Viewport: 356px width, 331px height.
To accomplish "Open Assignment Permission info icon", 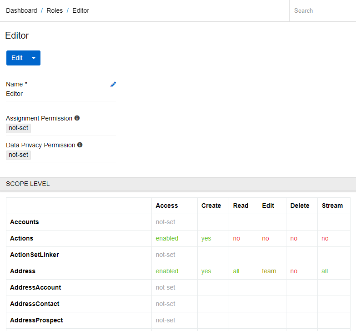I will [x=77, y=118].
